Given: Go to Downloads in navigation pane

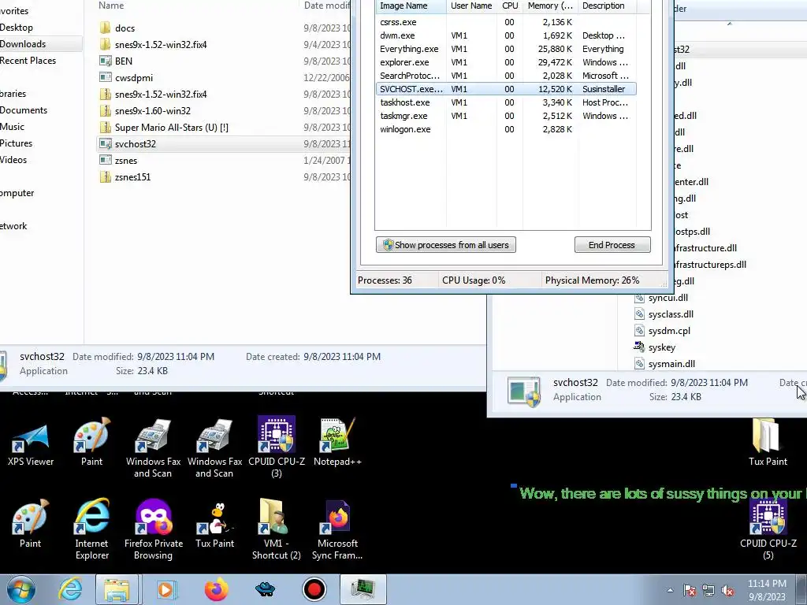Looking at the screenshot, I should point(23,44).
